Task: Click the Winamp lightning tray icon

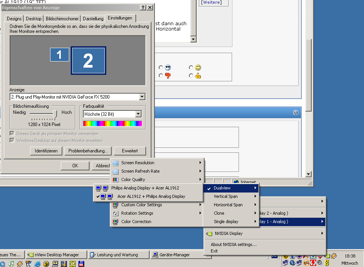Action: (x=334, y=256)
